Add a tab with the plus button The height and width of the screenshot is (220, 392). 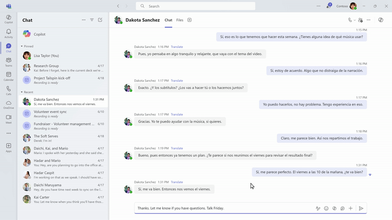190,20
